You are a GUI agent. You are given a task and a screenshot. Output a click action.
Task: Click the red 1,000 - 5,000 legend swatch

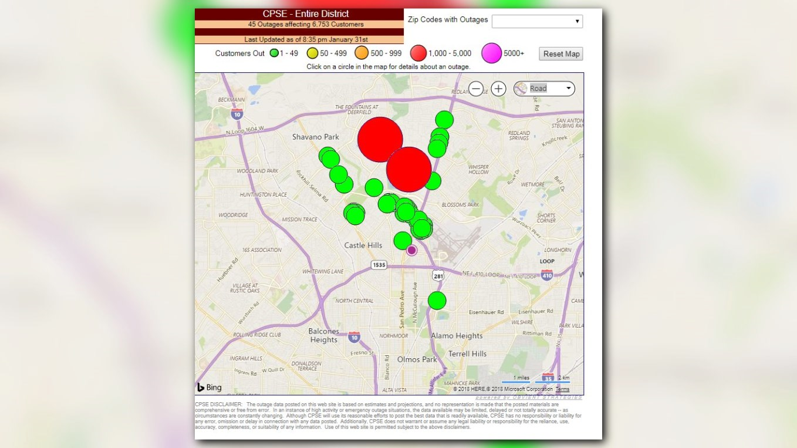(418, 53)
